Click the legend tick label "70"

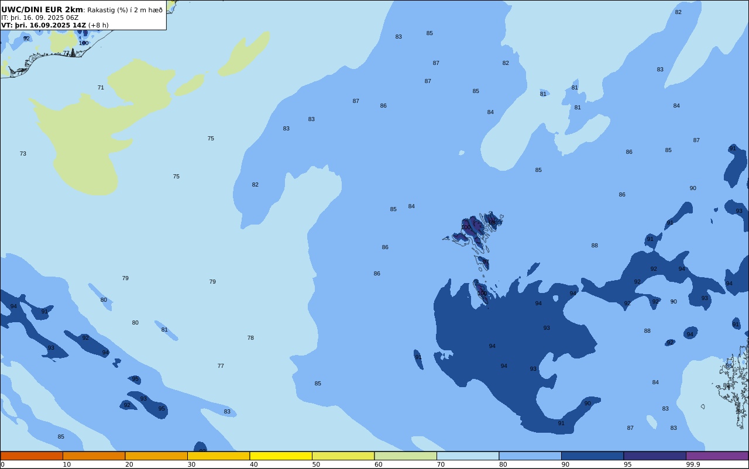click(441, 464)
